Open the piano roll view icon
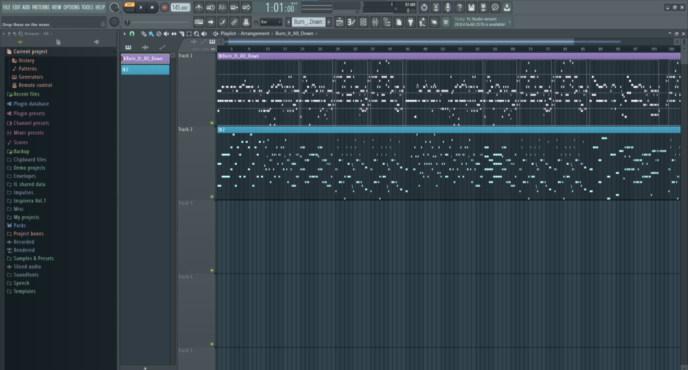688x370 pixels. 351,22
